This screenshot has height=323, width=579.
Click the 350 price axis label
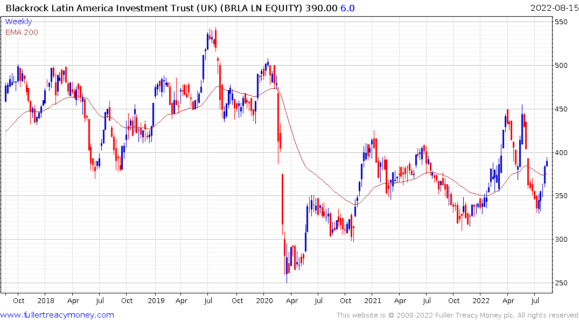pyautogui.click(x=561, y=196)
